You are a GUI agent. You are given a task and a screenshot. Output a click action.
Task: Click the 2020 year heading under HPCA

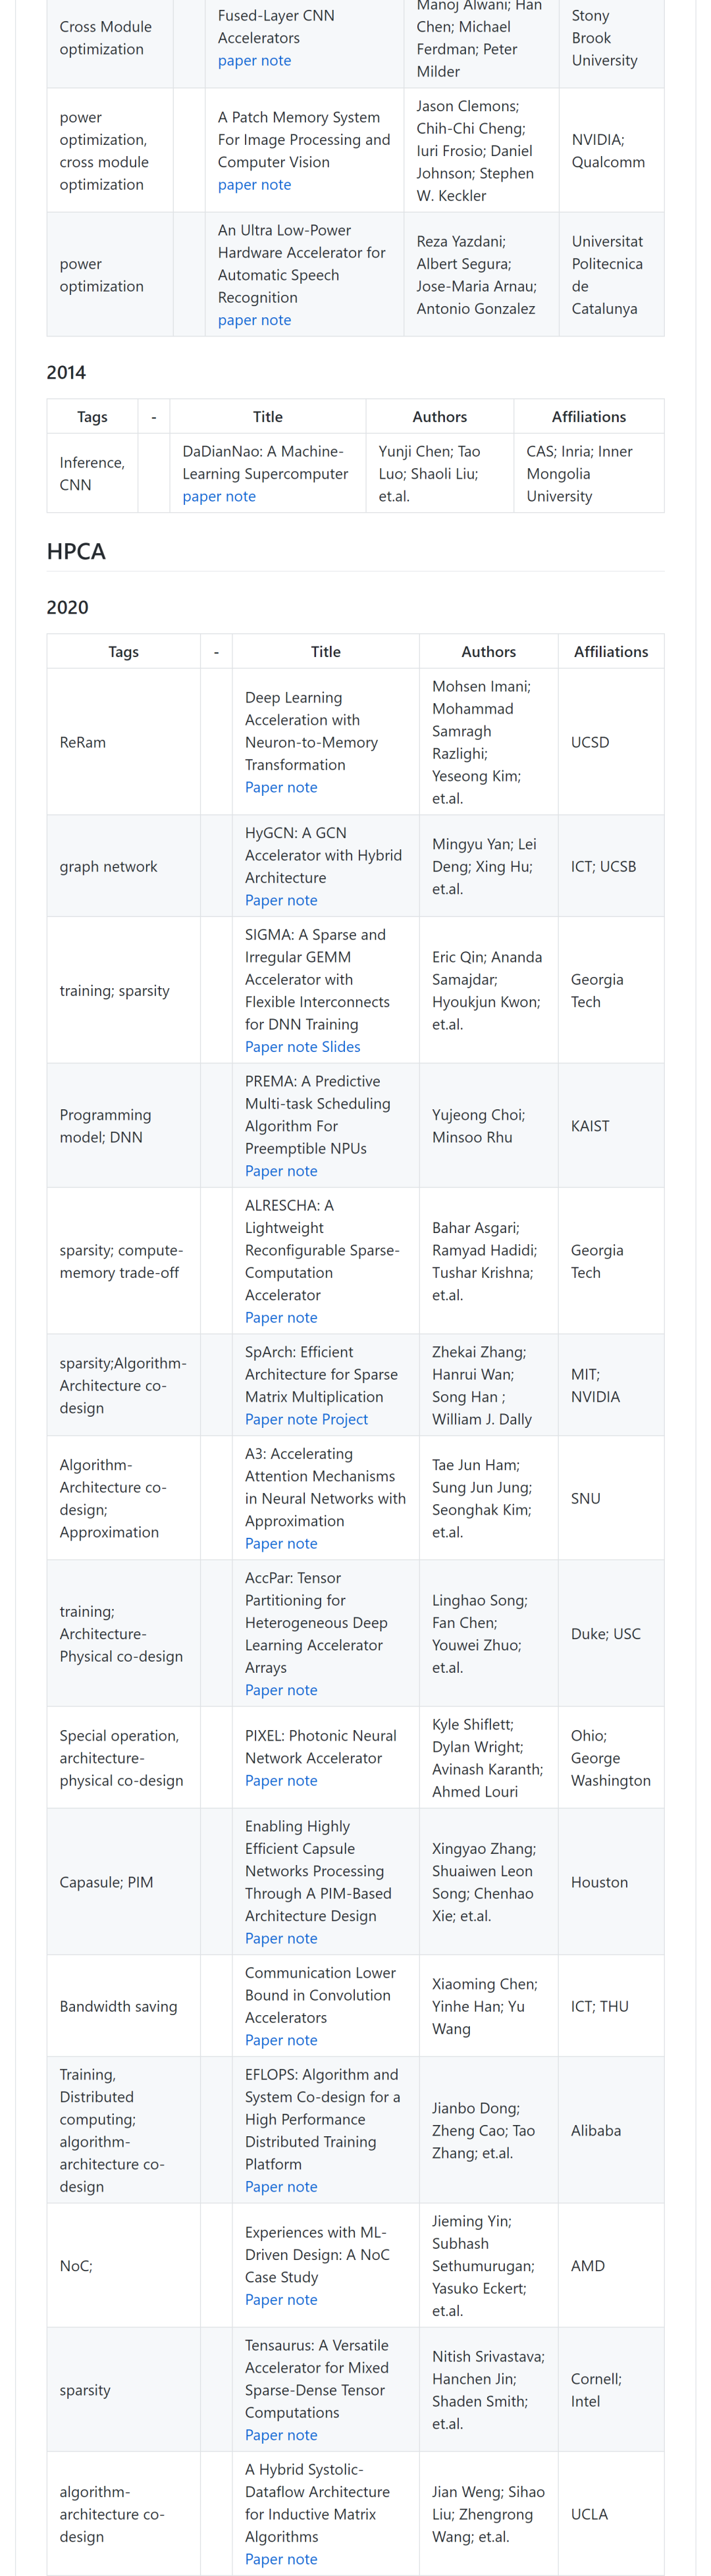click(67, 607)
